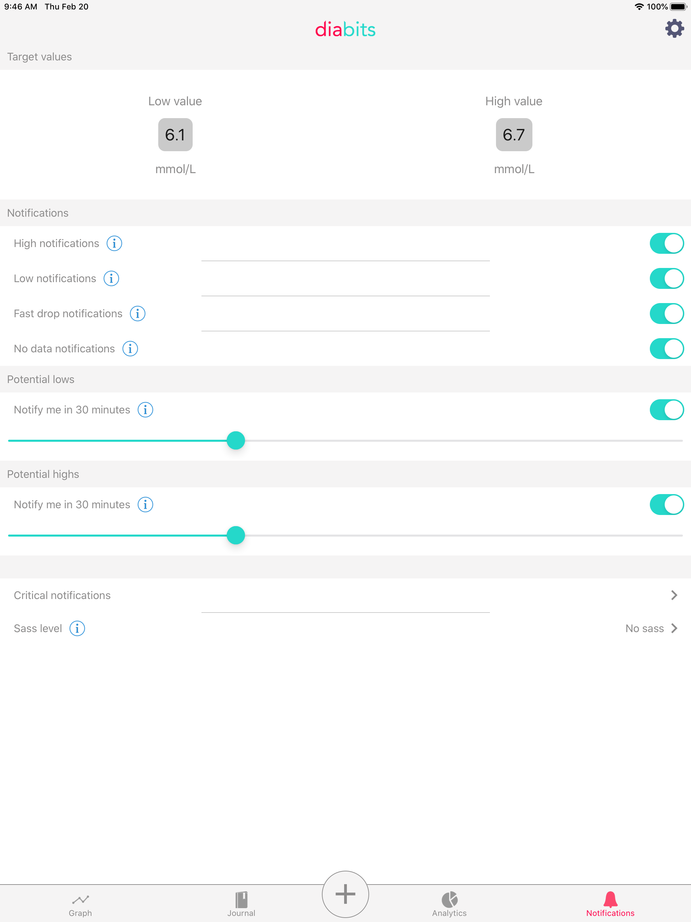Open the Journal tab

point(241,904)
